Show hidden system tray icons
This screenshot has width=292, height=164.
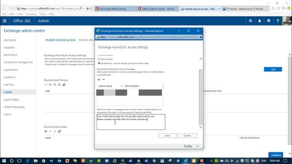[211, 161]
